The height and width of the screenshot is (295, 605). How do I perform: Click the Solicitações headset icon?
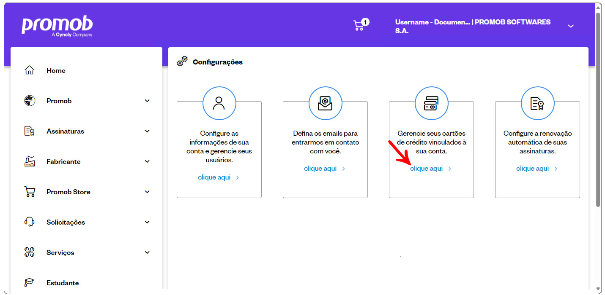(x=29, y=222)
